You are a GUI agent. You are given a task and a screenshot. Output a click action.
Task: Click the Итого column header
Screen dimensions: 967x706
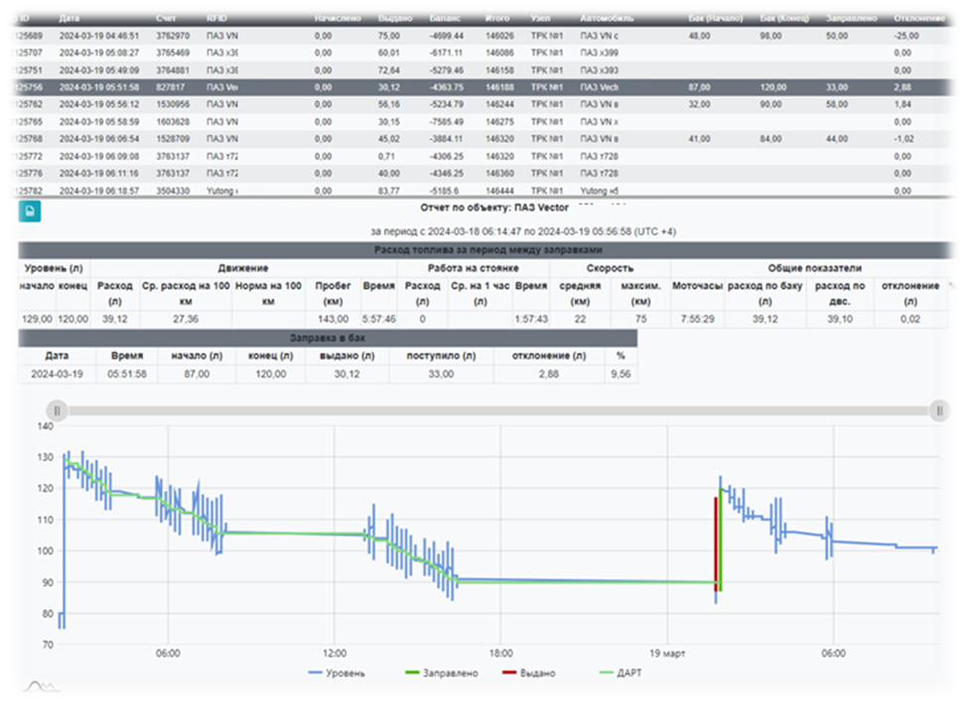(496, 19)
